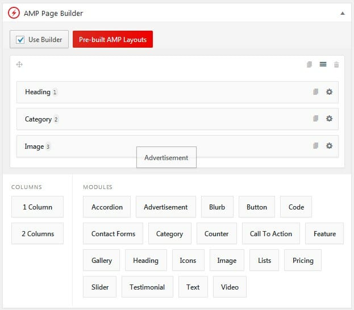
Task: Add the Testimonial module
Action: pos(147,287)
